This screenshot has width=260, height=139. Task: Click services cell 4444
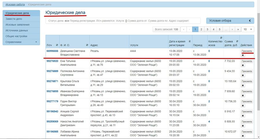tap(133, 51)
